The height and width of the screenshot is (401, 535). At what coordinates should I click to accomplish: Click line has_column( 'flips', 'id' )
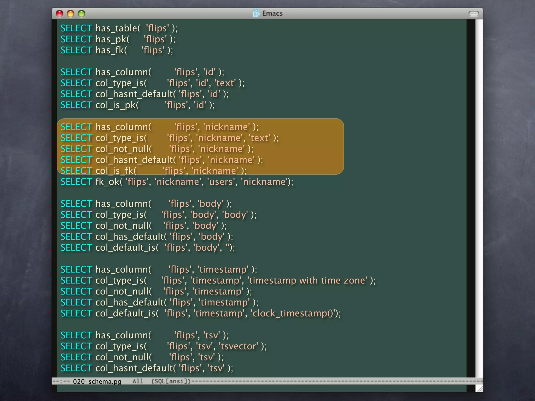pyautogui.click(x=142, y=72)
